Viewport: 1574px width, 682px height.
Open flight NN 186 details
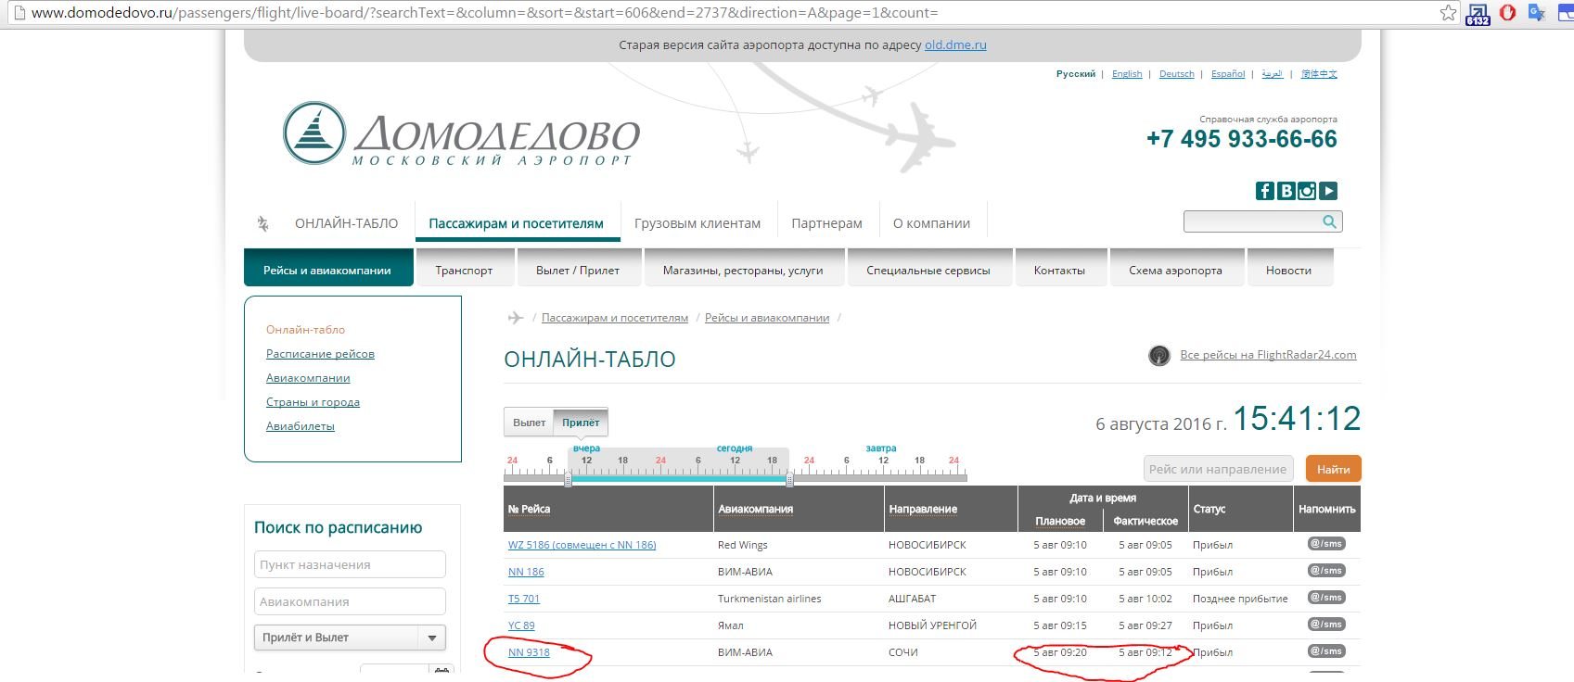point(526,572)
